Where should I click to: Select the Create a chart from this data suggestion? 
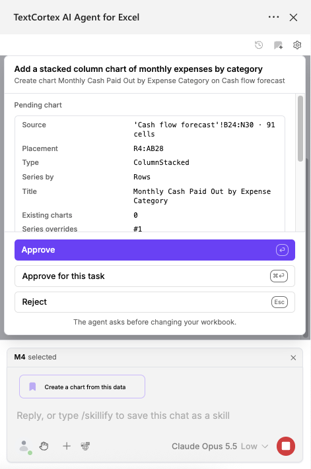(x=83, y=387)
